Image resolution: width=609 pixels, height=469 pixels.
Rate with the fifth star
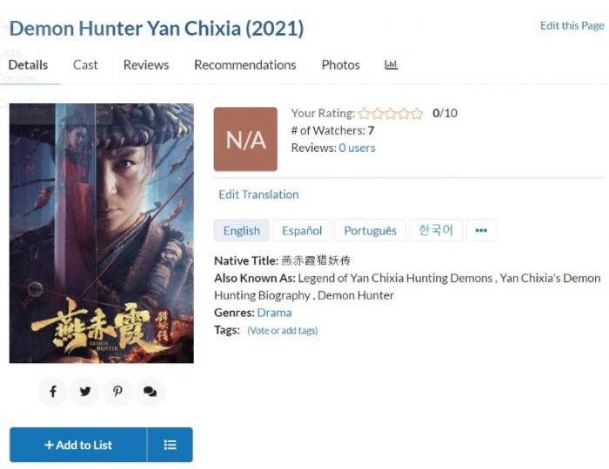(417, 113)
